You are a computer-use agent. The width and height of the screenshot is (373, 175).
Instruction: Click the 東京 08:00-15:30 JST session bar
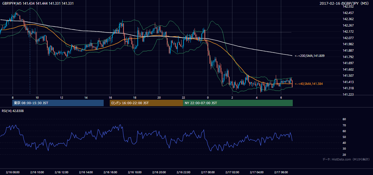[x=58, y=103]
